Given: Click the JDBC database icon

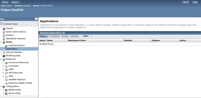Looking at the screenshot, I should [6, 70].
